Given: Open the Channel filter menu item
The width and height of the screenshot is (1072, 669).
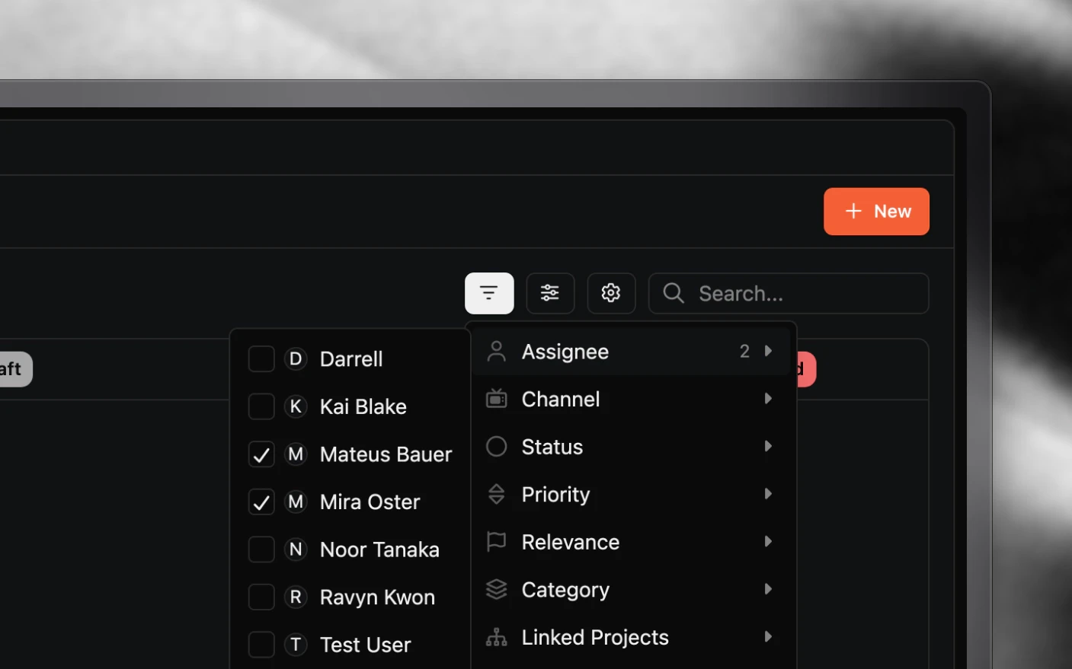Looking at the screenshot, I should (631, 399).
